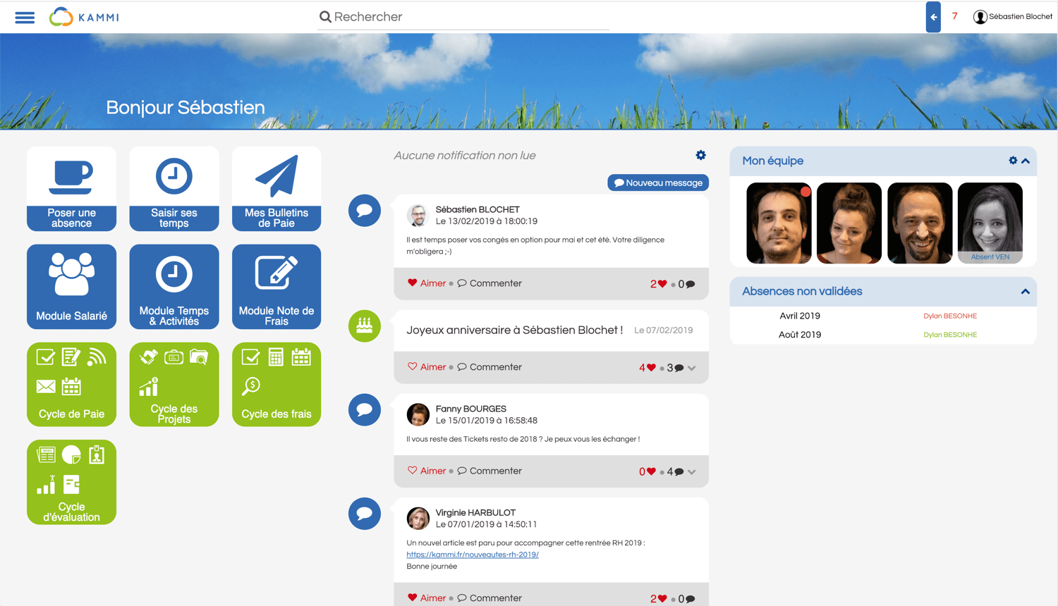
Task: Click the blue back arrow button
Action: [933, 17]
